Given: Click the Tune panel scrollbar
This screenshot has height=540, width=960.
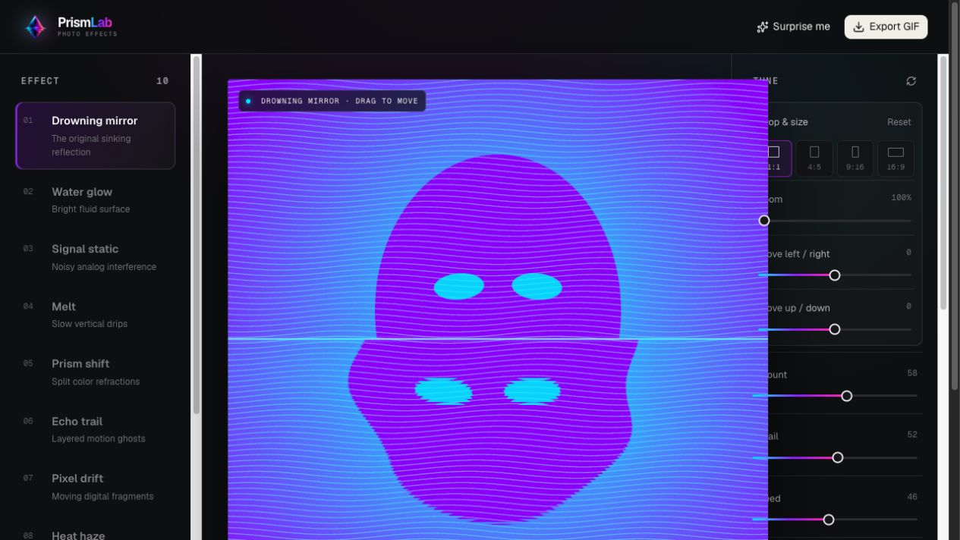Looking at the screenshot, I should click(x=943, y=182).
